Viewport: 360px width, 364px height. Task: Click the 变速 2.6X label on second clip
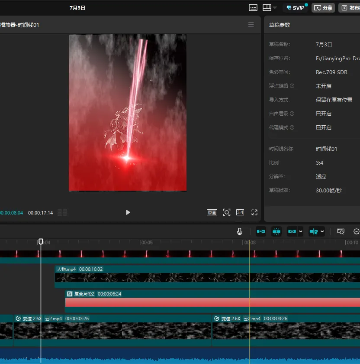pos(231,318)
